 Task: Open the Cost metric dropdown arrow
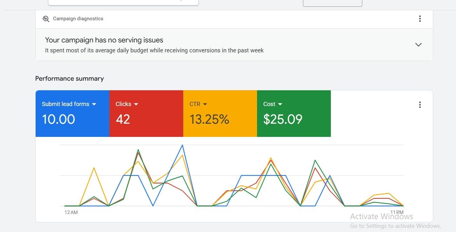(x=280, y=104)
